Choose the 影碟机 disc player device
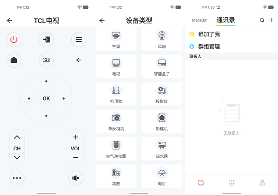278x195 pixels. coord(162,121)
